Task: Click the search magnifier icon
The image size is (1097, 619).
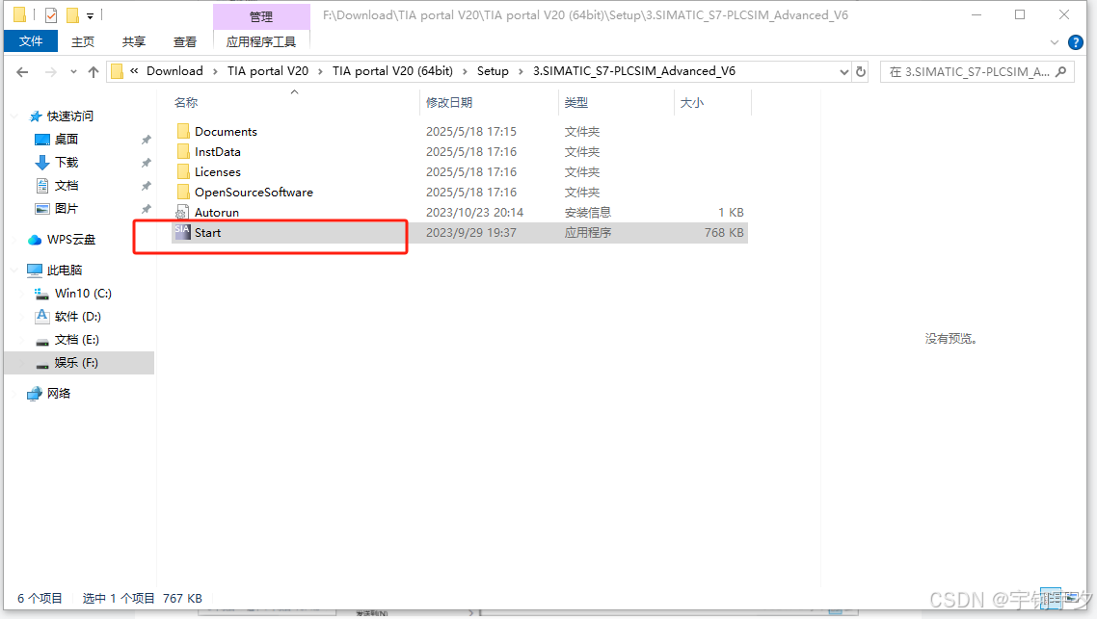Action: pyautogui.click(x=1061, y=71)
